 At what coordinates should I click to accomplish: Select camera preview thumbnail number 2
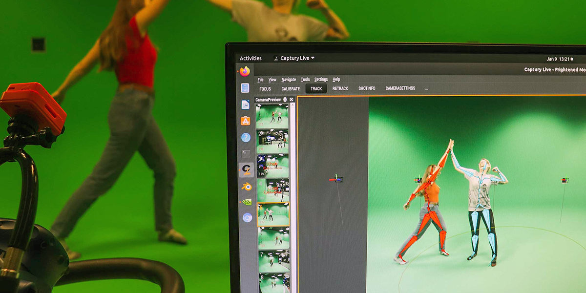pyautogui.click(x=272, y=141)
